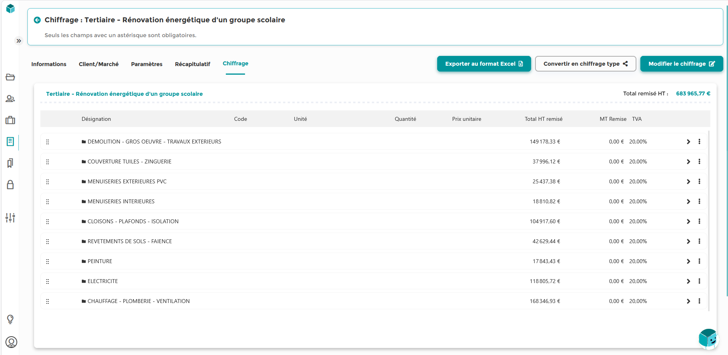
Task: Expand the sidebar with double chevron
Action: [19, 41]
